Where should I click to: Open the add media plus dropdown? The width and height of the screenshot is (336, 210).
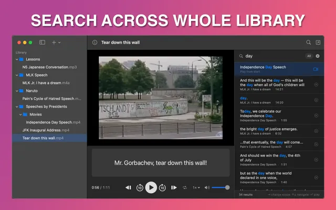pos(56,43)
